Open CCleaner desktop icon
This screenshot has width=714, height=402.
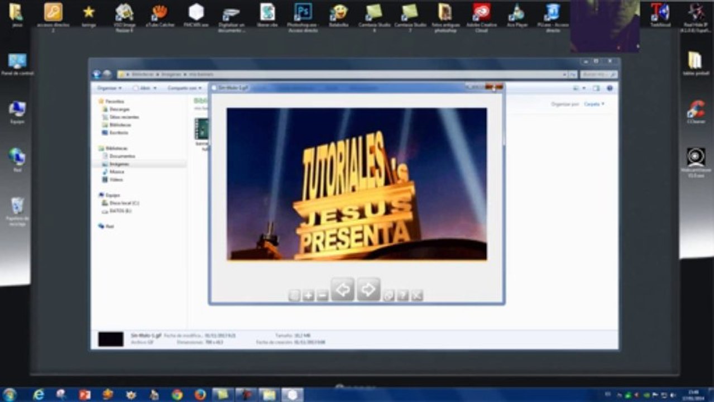tap(696, 111)
